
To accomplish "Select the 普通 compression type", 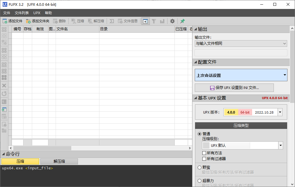I will point(199,134).
